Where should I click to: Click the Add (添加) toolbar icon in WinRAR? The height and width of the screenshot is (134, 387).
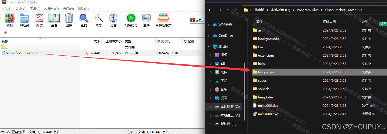[x=10, y=20]
